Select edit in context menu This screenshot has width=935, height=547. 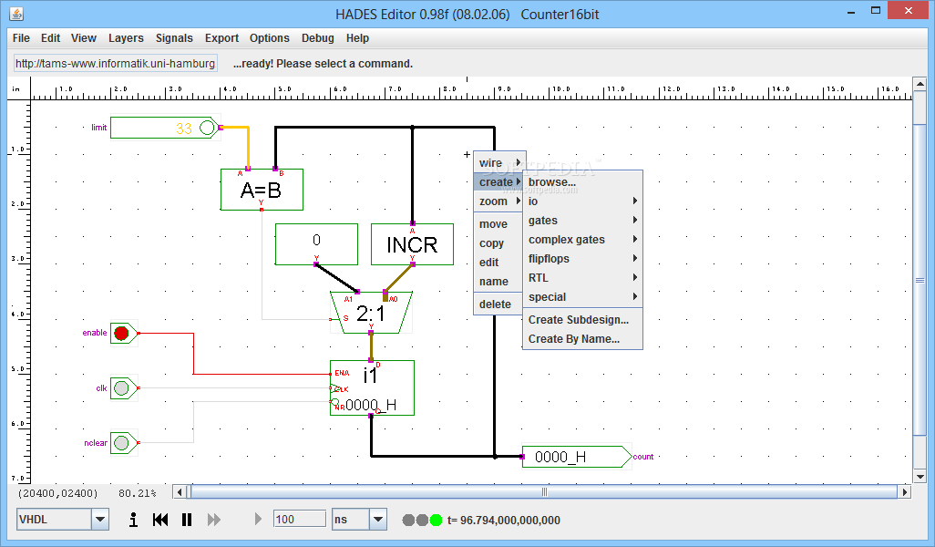(498, 263)
